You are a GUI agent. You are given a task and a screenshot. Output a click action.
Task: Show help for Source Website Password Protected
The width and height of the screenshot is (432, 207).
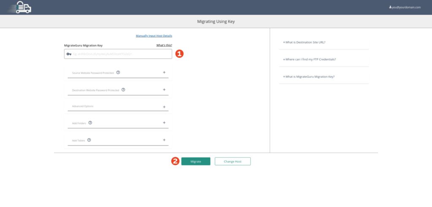pos(118,72)
